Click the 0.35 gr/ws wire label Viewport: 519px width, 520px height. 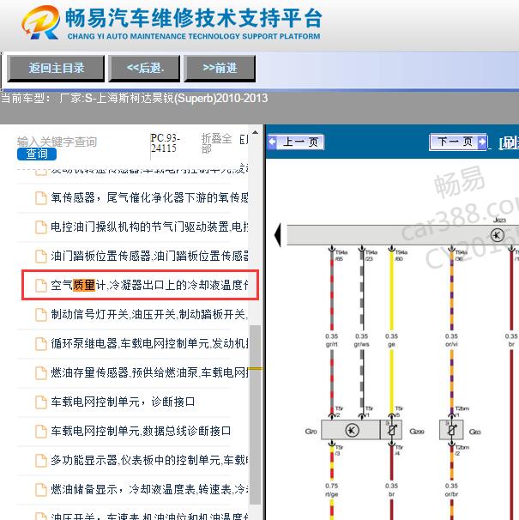[361, 341]
